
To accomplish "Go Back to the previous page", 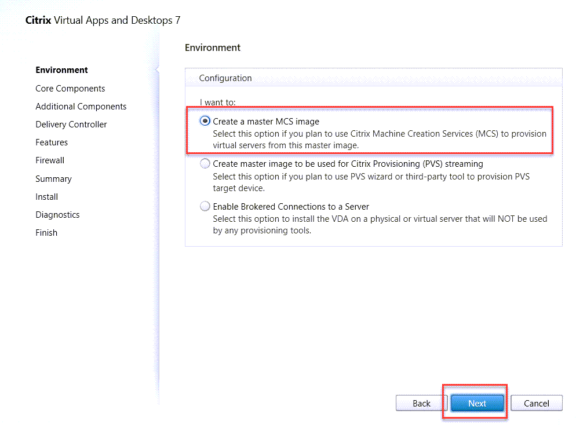I will 421,403.
